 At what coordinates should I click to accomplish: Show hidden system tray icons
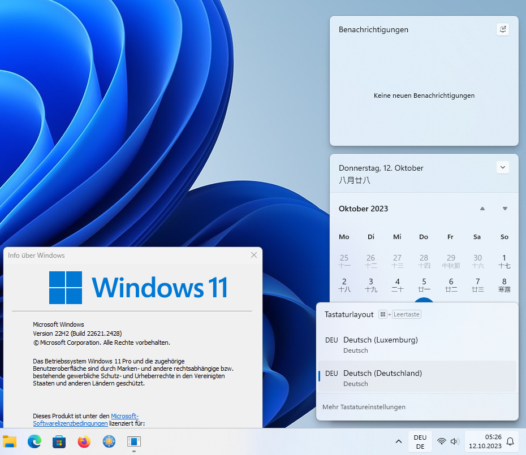[x=399, y=441]
